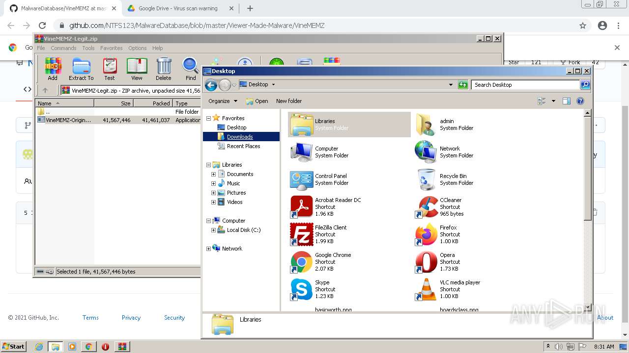Expand the Pictures library node
The height and width of the screenshot is (353, 629).
[x=213, y=193]
